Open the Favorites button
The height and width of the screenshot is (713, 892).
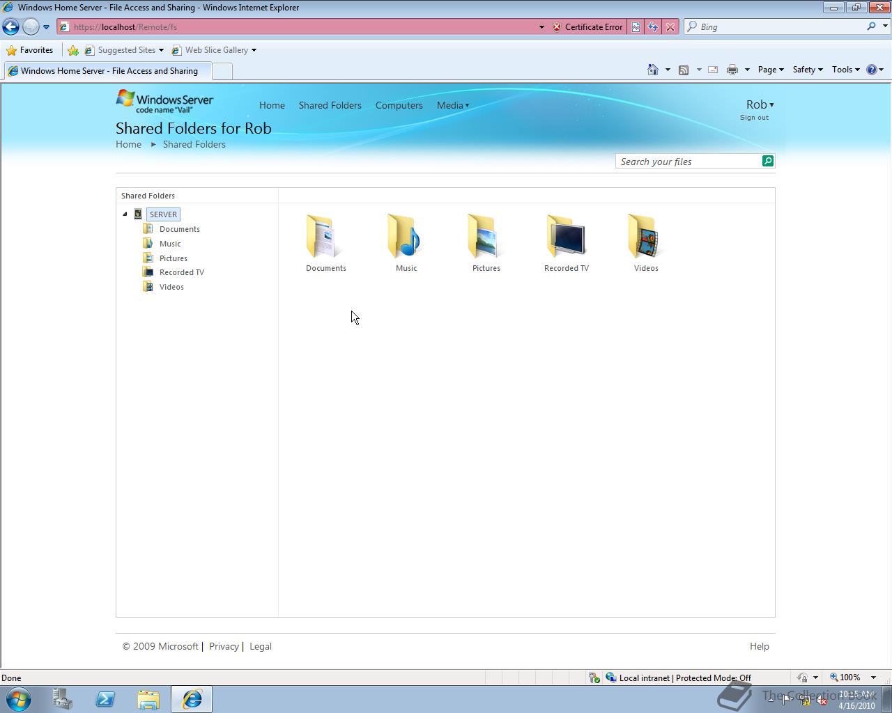(30, 50)
